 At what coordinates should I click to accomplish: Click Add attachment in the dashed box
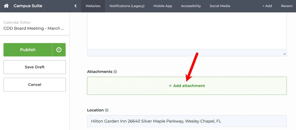tap(187, 86)
